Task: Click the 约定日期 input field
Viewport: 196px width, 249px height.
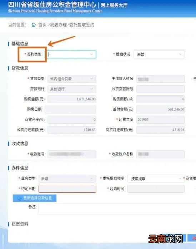Action: tap(67, 189)
